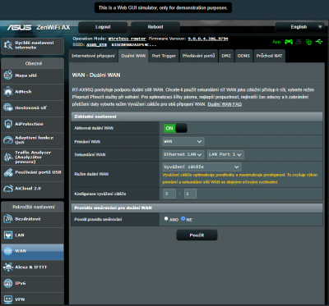Open the Primární WAN dropdown
Viewport: 329px width, 306px height.
point(183,141)
